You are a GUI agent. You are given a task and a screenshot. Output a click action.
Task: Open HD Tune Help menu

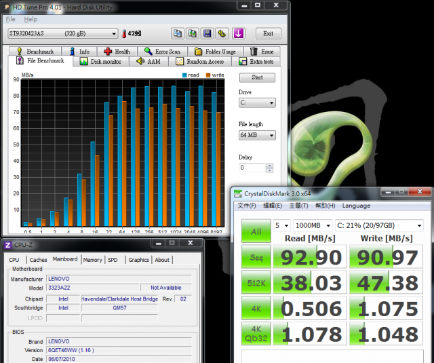pyautogui.click(x=31, y=20)
